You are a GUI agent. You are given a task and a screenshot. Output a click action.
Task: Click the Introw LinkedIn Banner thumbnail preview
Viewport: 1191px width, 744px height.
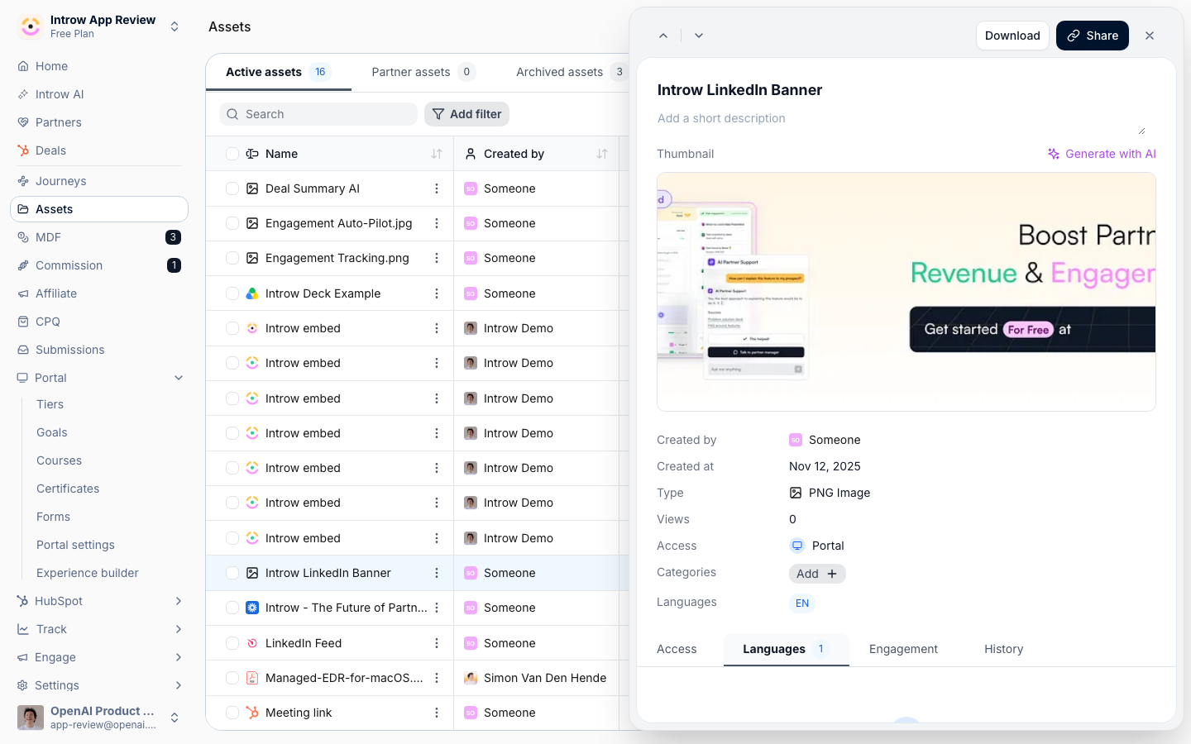906,292
